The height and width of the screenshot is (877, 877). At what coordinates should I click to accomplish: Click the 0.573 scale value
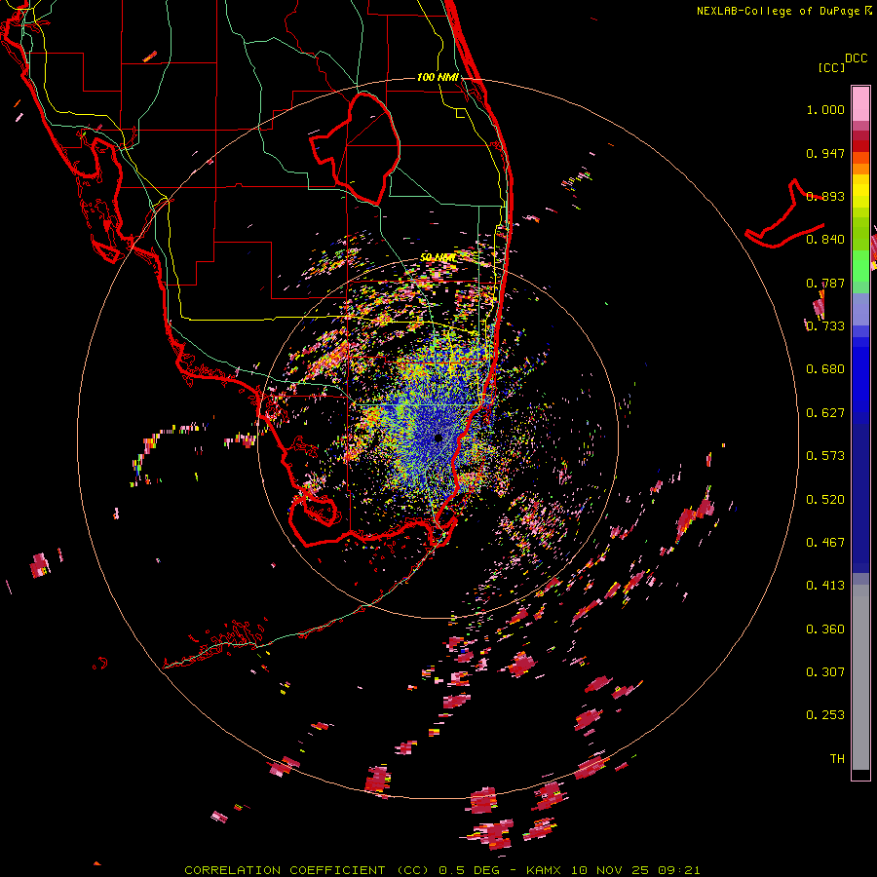tap(825, 456)
